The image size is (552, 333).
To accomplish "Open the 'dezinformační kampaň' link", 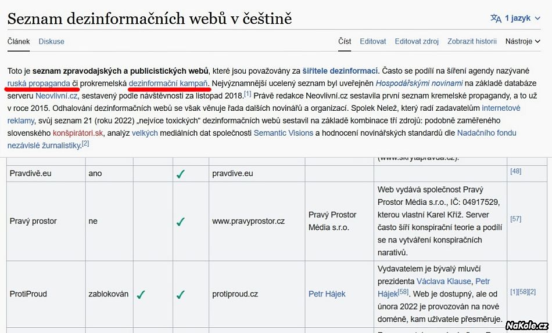I will (169, 83).
